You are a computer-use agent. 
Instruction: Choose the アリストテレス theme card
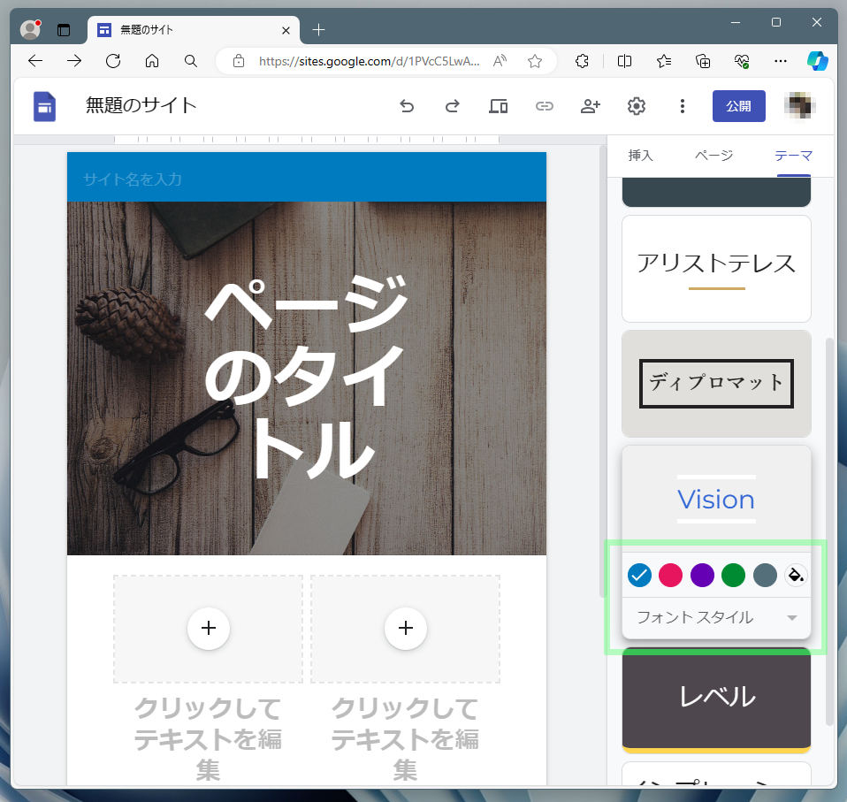(716, 269)
